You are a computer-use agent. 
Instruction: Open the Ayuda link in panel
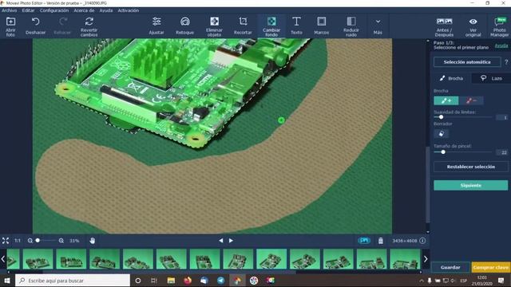pyautogui.click(x=501, y=45)
